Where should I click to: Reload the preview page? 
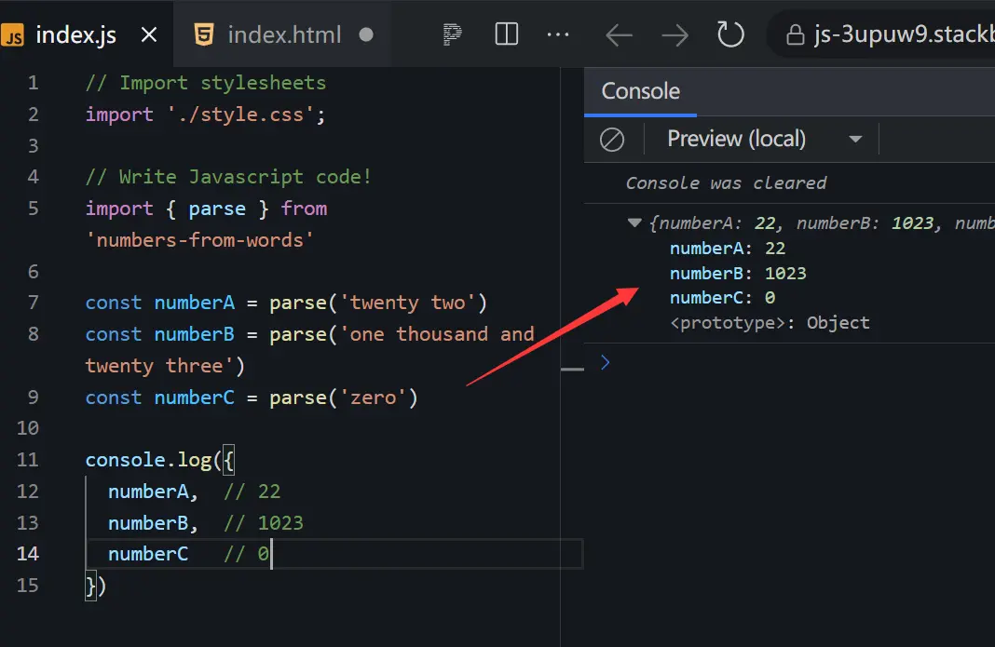[730, 35]
